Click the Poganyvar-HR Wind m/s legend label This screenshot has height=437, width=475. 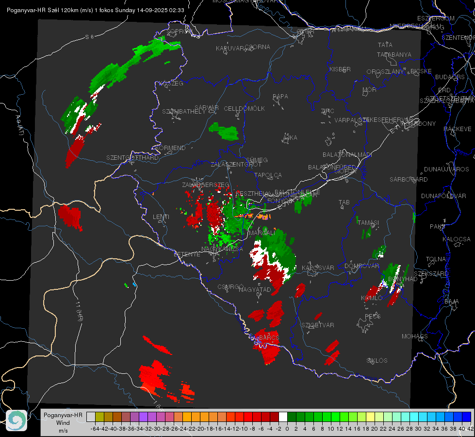[x=63, y=423]
